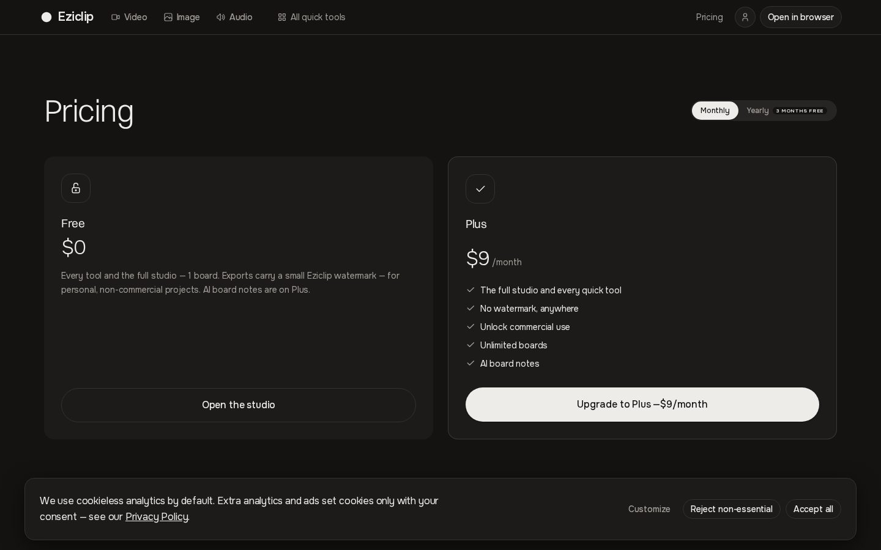Click the $9 price text
881x550 pixels.
pos(478,258)
